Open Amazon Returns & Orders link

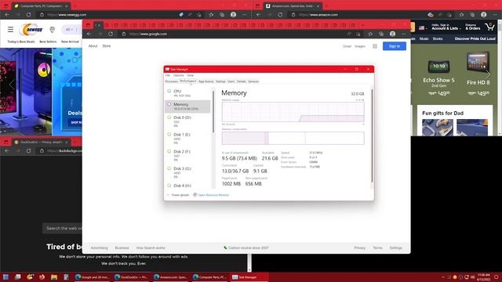coord(472,27)
